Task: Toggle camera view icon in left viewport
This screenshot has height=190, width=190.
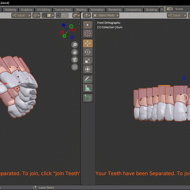Action: pos(75,60)
